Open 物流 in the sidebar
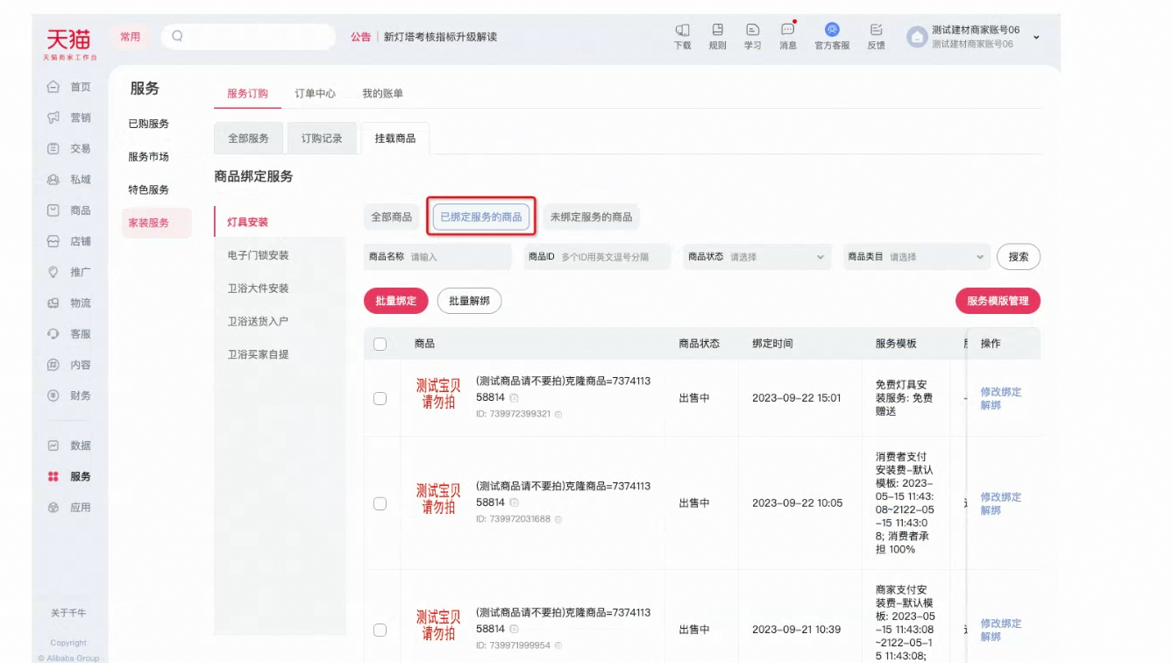Viewport: 1172px width, 663px height. coord(69,303)
